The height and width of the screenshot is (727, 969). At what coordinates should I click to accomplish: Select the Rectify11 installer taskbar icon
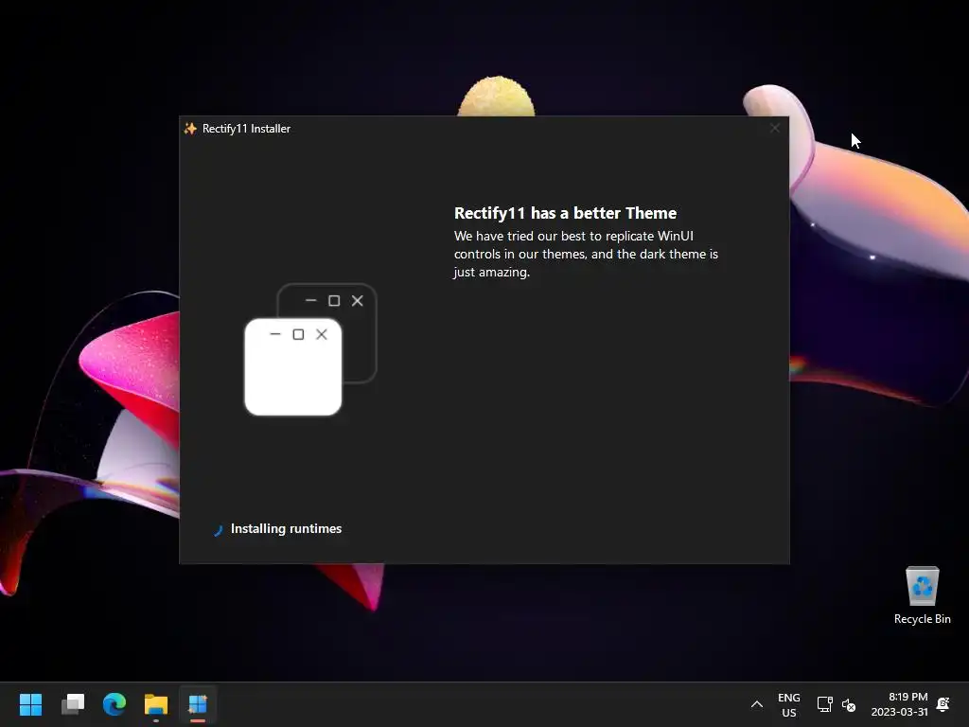[x=198, y=704]
